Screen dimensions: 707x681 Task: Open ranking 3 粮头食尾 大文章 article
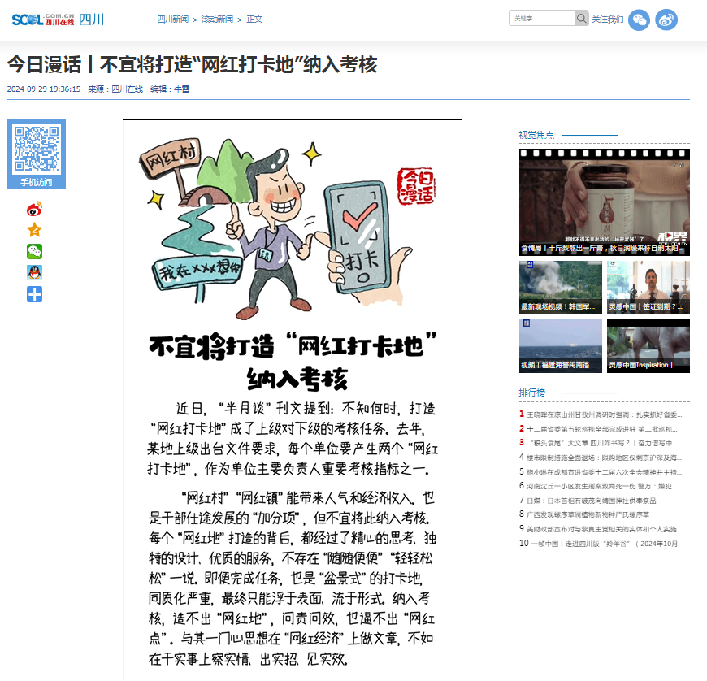602,443
